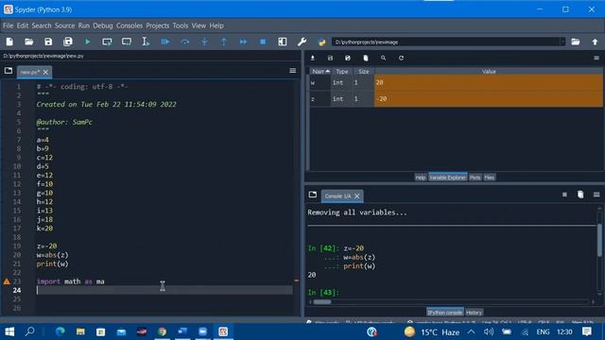Interrupt the console kernel with stop square
Image resolution: width=605 pixels, height=340 pixels.
564,195
